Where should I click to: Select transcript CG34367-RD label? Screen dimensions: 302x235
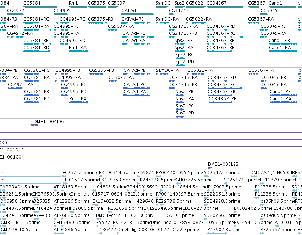(221, 26)
